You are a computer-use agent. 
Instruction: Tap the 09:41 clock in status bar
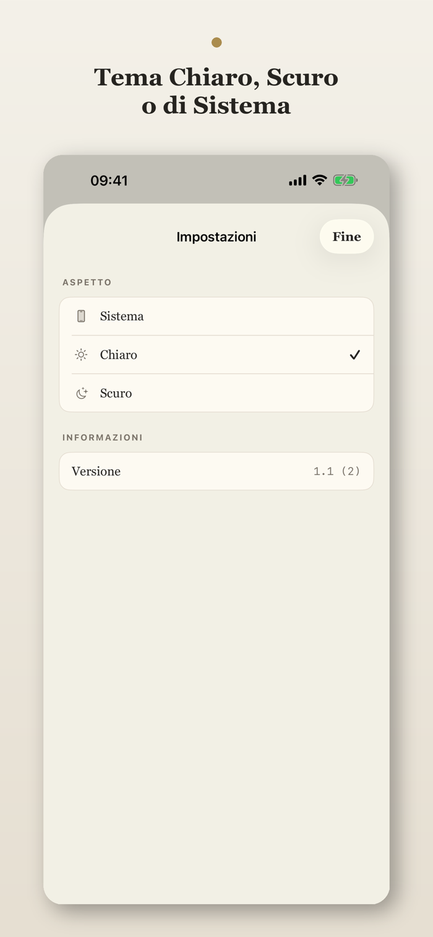109,181
